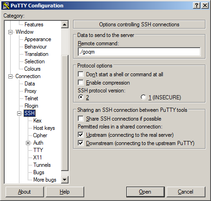
Task: Select SSH protocol version 1 (INSECURE)
Action: click(143, 97)
